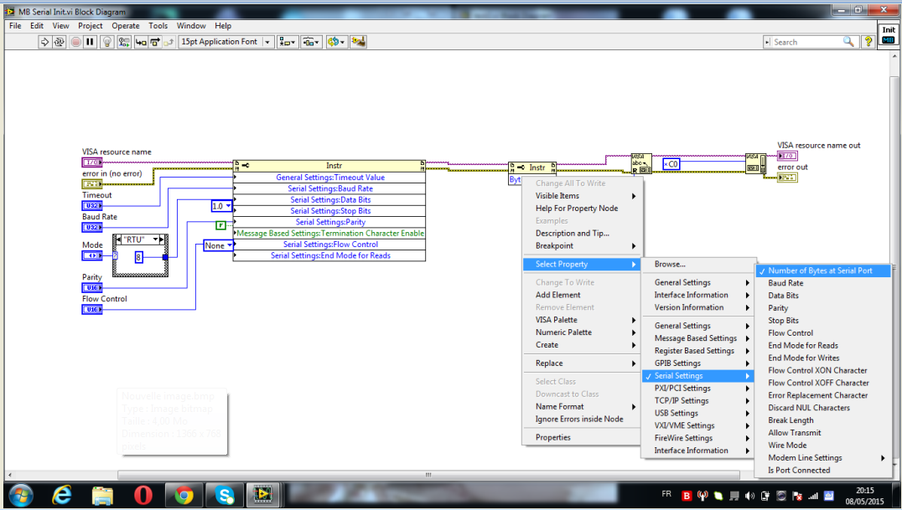Click the VISA resource name I/O terminal
Image resolution: width=902 pixels, height=510 pixels.
click(92, 162)
